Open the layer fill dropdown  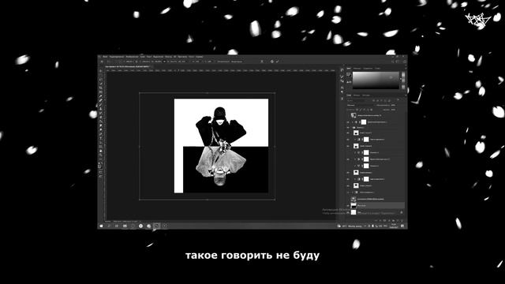[394, 110]
